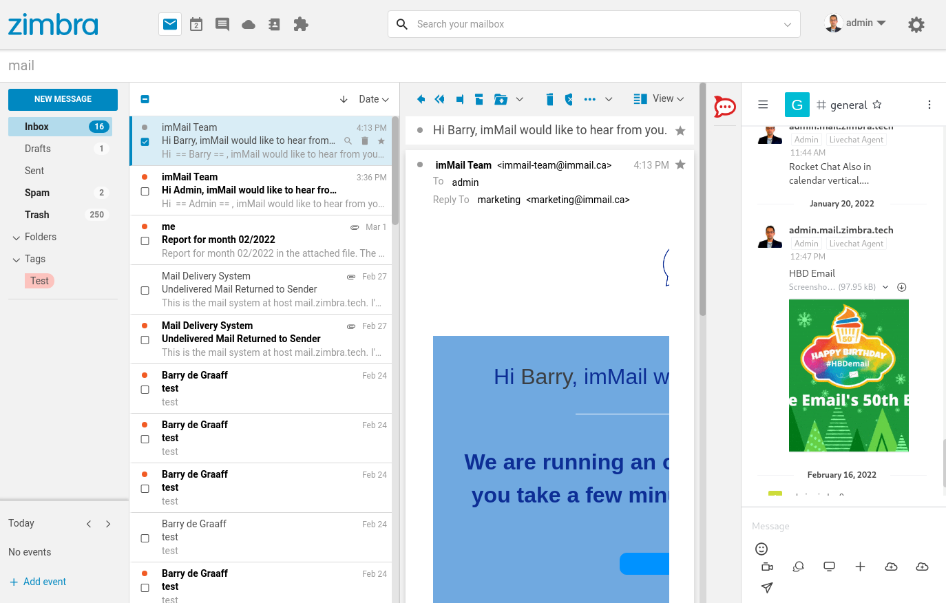Open the emoji picker in chat
The height and width of the screenshot is (603, 946).
[x=761, y=549]
